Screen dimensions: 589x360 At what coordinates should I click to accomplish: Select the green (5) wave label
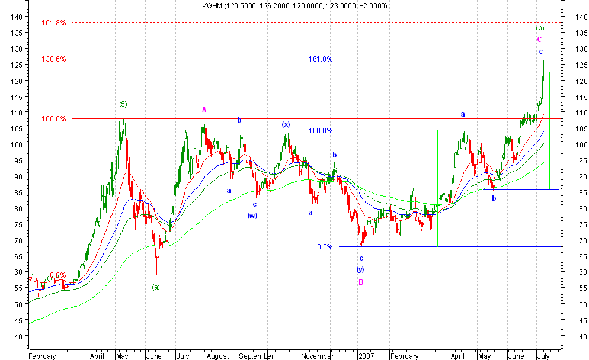pyautogui.click(x=123, y=104)
